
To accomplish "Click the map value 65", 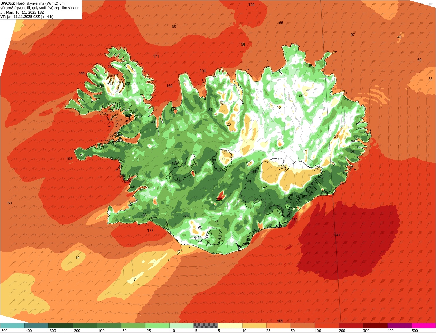I will (281, 23).
